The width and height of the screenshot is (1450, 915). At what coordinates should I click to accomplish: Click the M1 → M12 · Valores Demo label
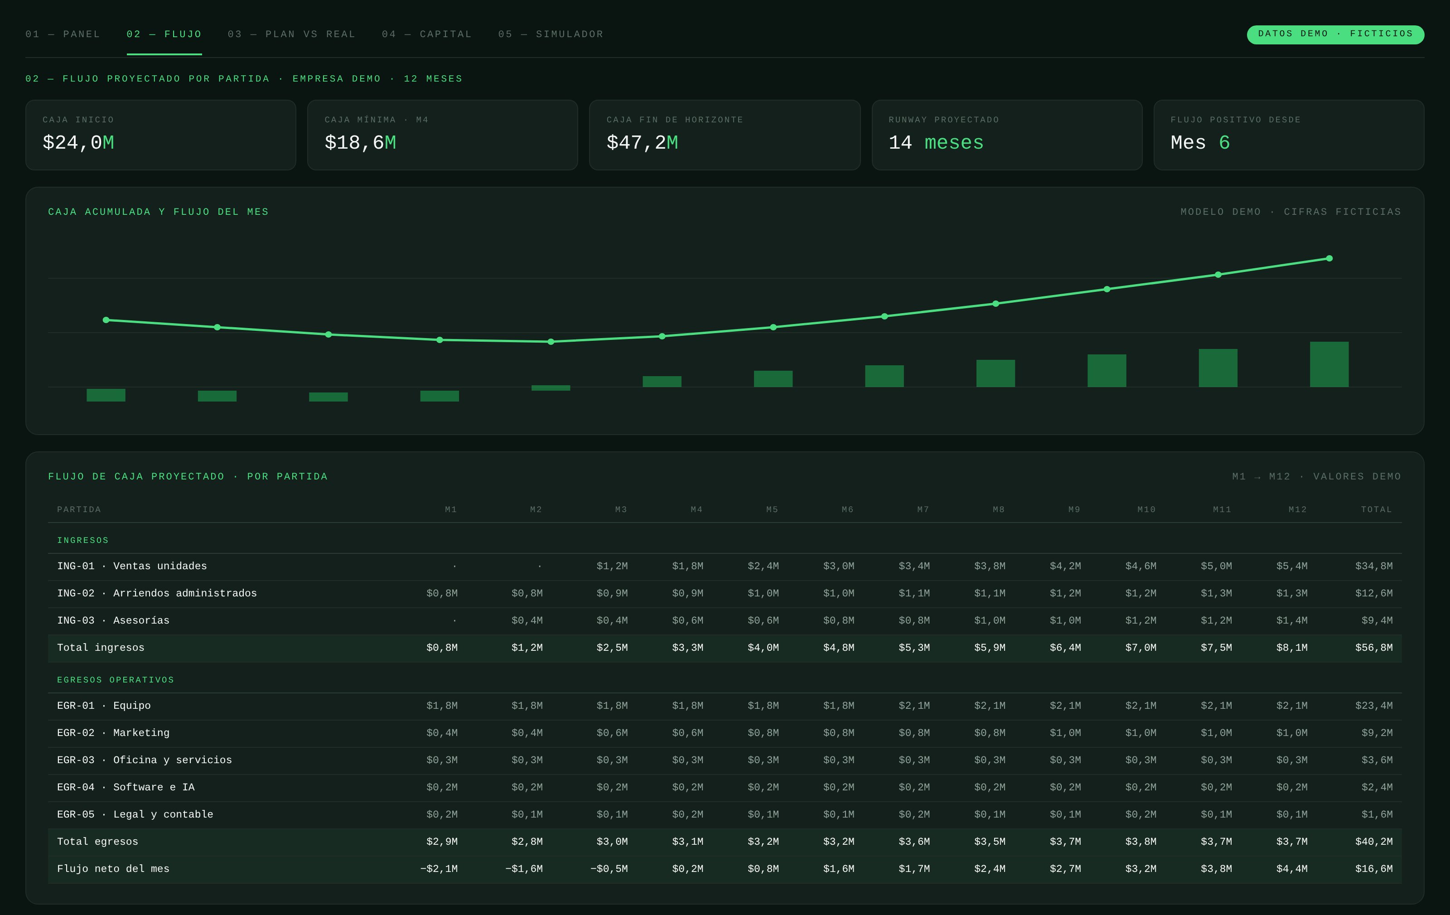(1316, 476)
